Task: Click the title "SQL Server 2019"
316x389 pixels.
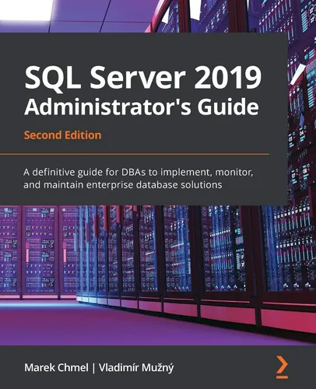Action: tap(143, 79)
